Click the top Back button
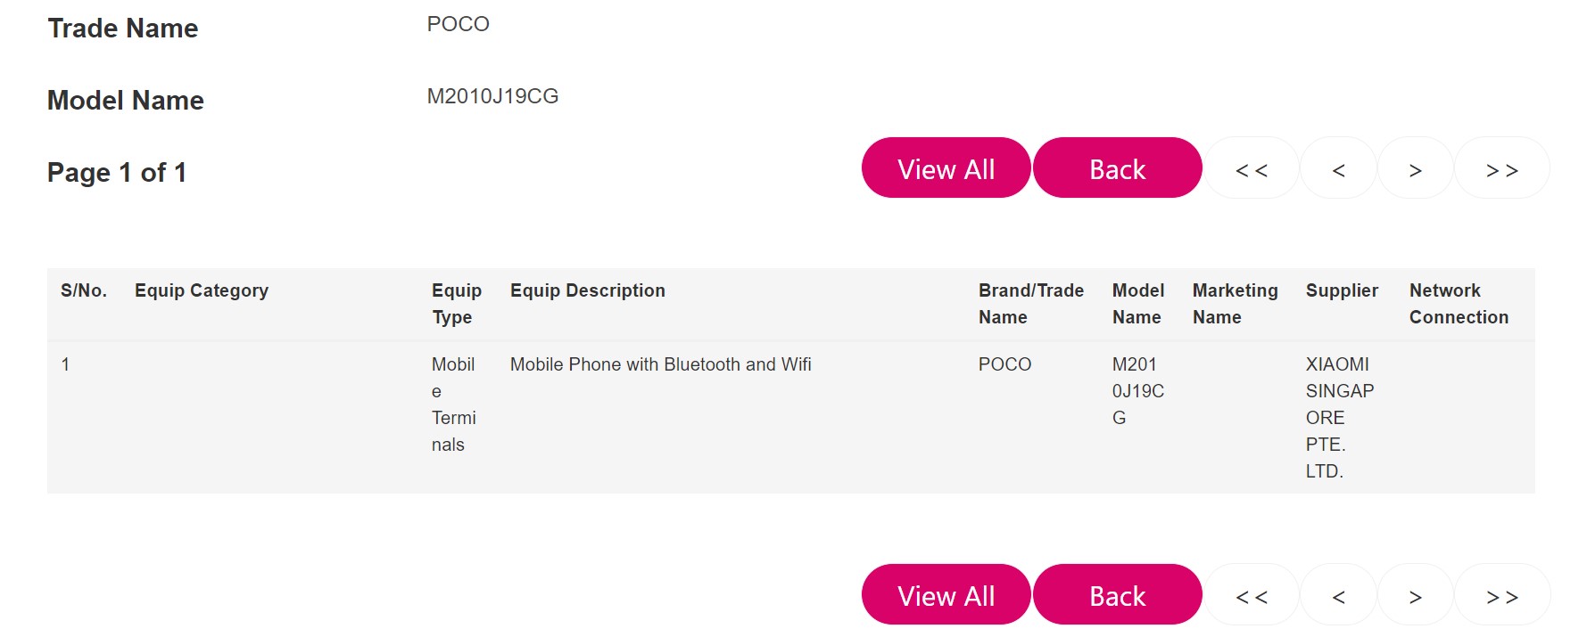The image size is (1587, 637). (1117, 167)
